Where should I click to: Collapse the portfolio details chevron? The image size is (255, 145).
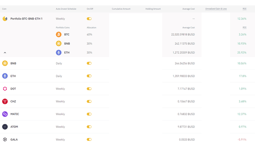coord(5,53)
